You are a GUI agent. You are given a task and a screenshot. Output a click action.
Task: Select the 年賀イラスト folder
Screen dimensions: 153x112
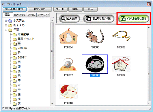pos(24,39)
